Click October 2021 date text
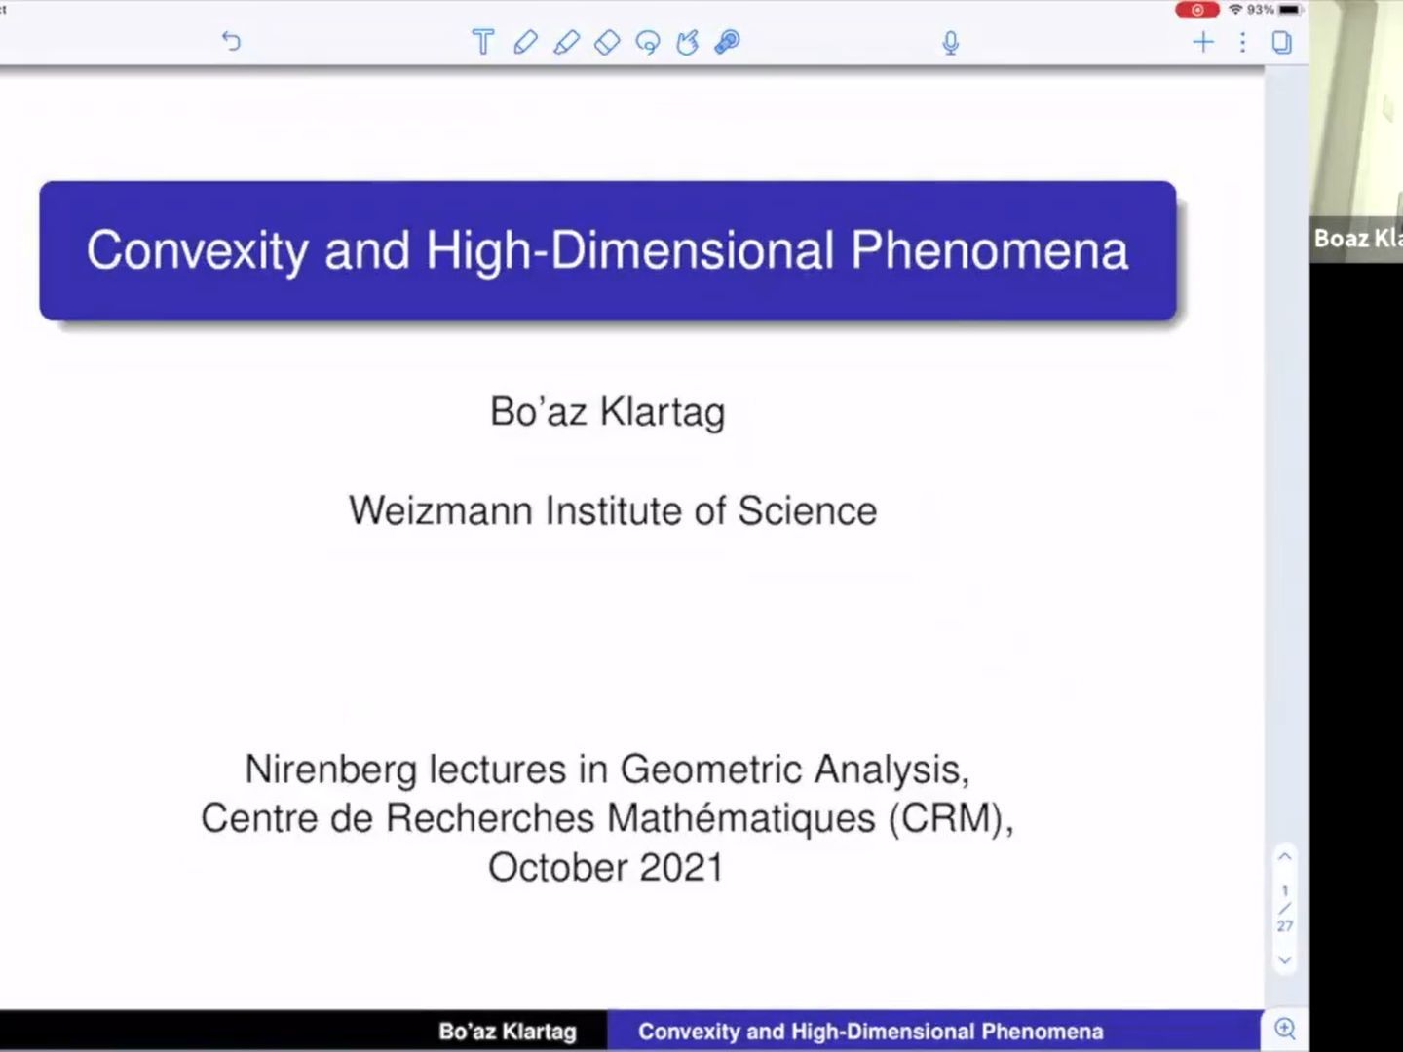Image resolution: width=1403 pixels, height=1052 pixels. click(606, 867)
